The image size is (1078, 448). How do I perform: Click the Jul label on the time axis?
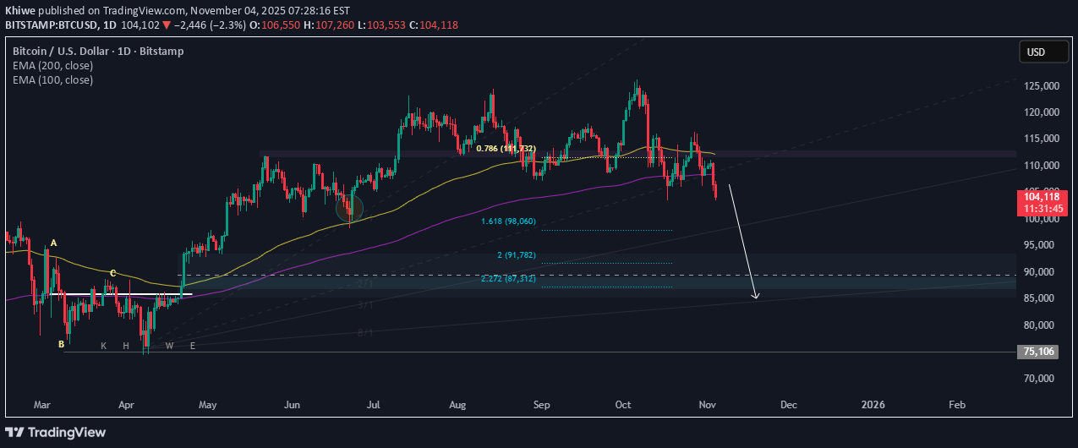(372, 405)
